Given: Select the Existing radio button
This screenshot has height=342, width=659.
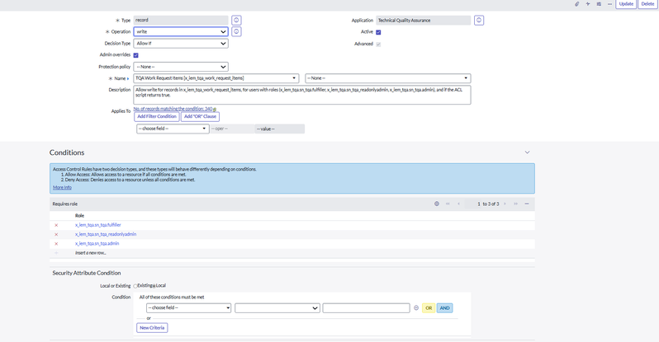Looking at the screenshot, I should [x=135, y=286].
